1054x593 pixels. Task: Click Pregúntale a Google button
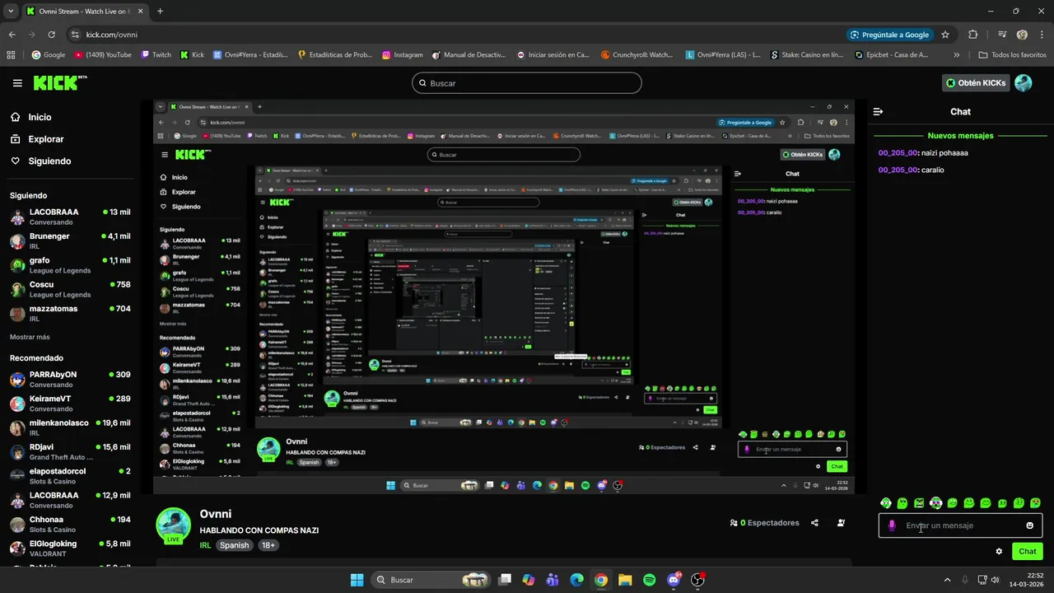tap(888, 35)
